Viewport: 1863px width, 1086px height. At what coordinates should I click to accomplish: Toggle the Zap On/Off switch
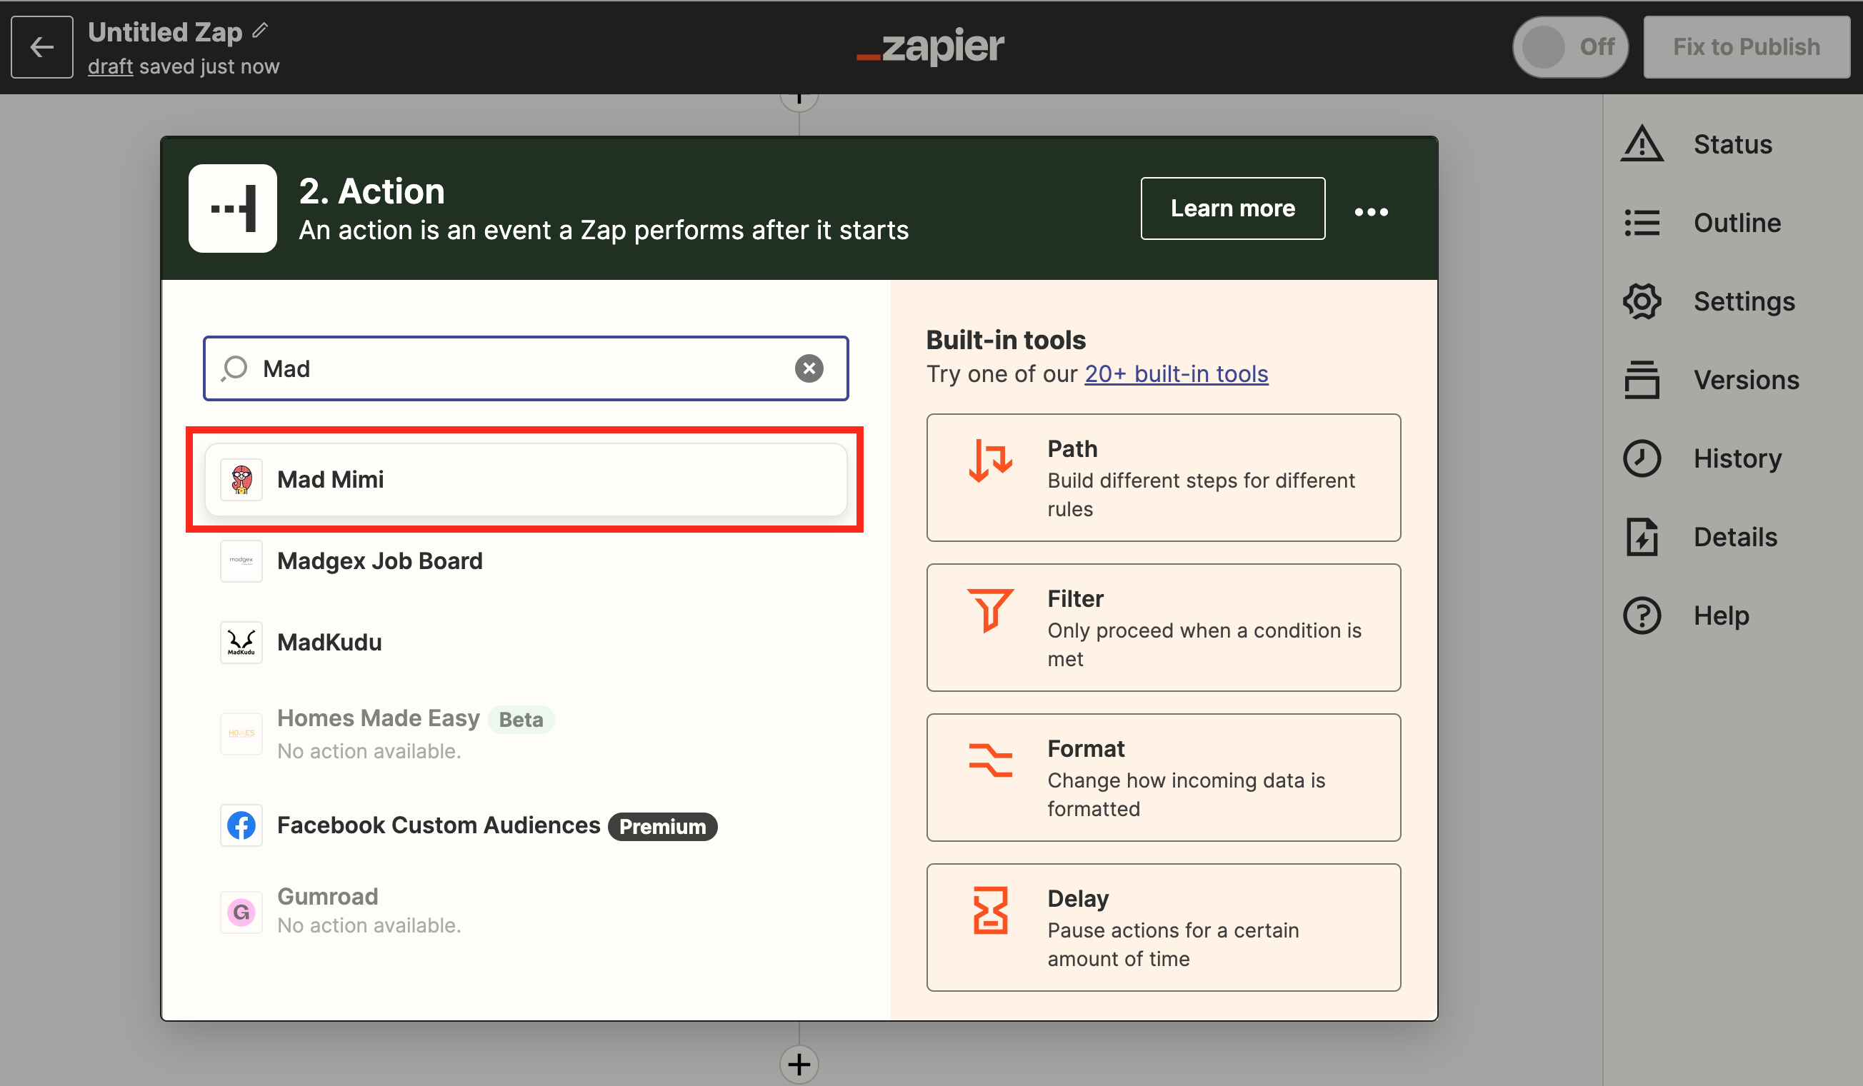[x=1569, y=46]
